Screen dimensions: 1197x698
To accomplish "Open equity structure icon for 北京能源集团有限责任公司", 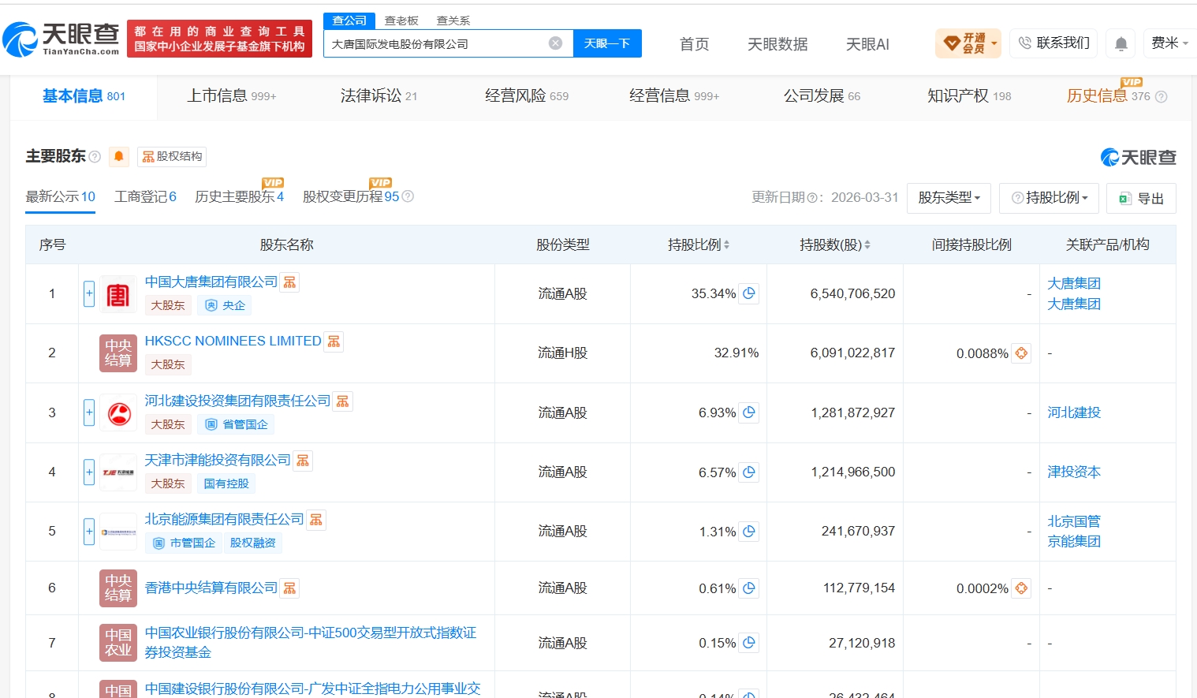I will point(316,520).
